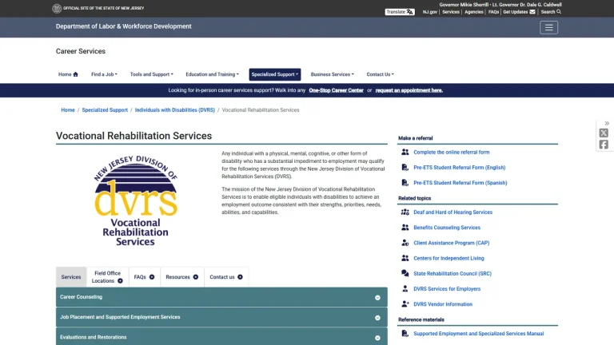Click icon beside Complete the online referral form
Image resolution: width=614 pixels, height=345 pixels.
coord(405,153)
